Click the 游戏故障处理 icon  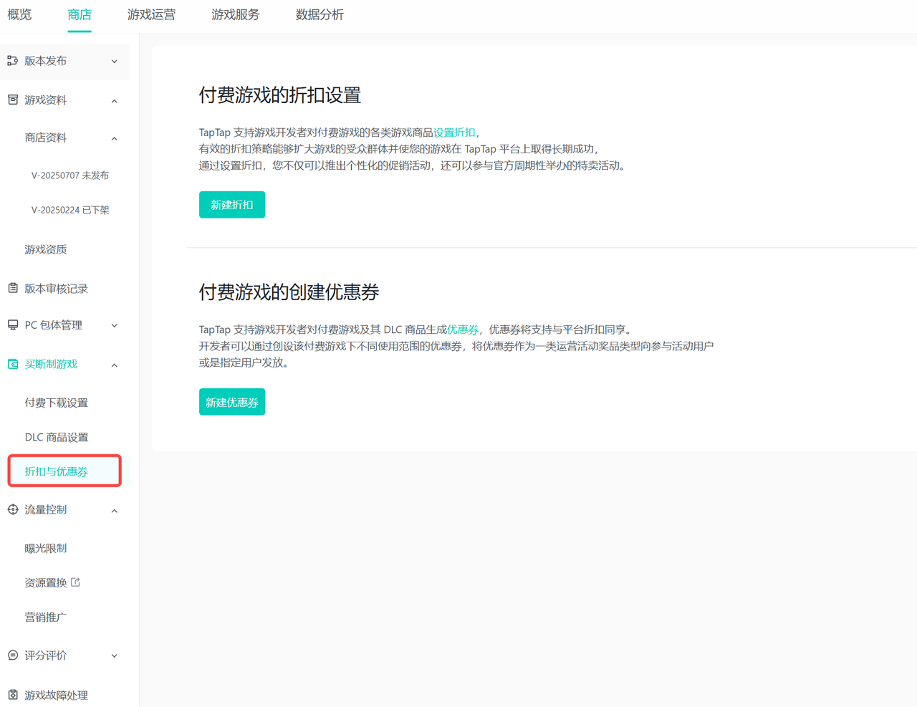[x=13, y=695]
